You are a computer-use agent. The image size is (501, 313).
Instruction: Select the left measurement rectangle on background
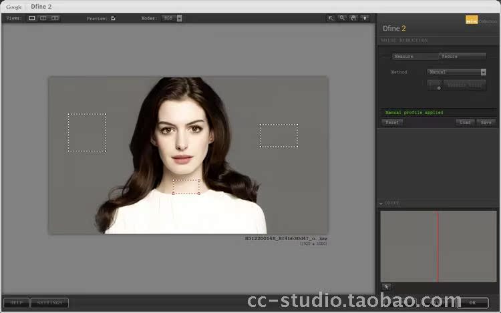point(87,132)
